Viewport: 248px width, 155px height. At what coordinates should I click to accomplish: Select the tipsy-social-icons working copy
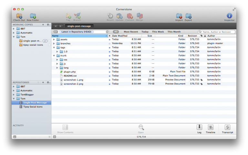pos(31,45)
